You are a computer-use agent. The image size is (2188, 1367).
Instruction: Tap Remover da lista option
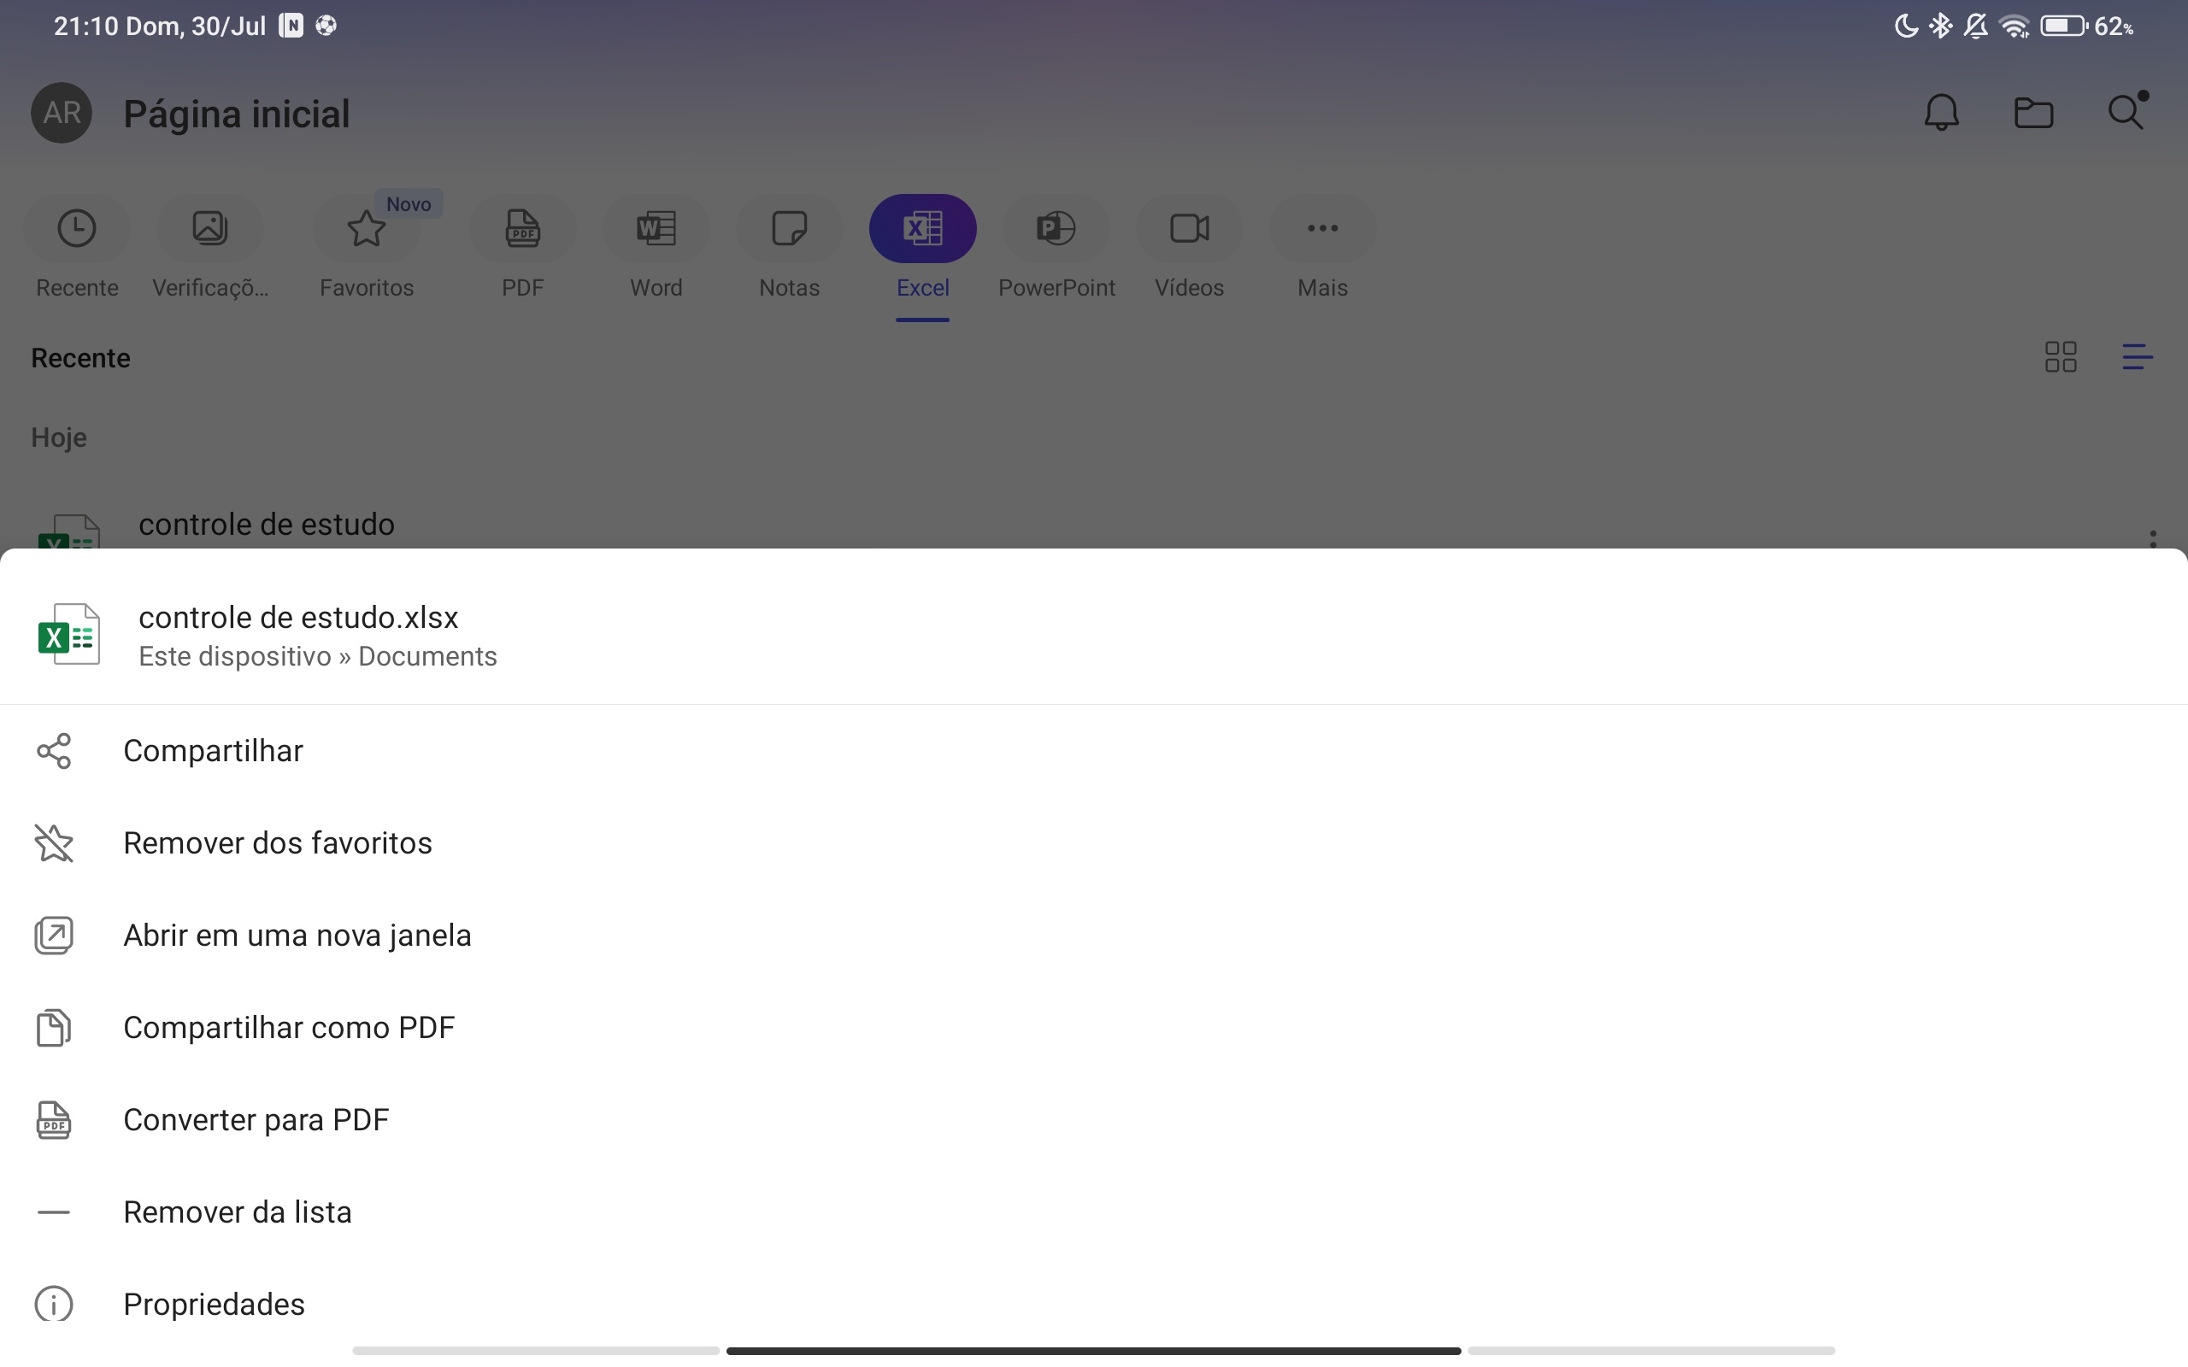click(237, 1212)
